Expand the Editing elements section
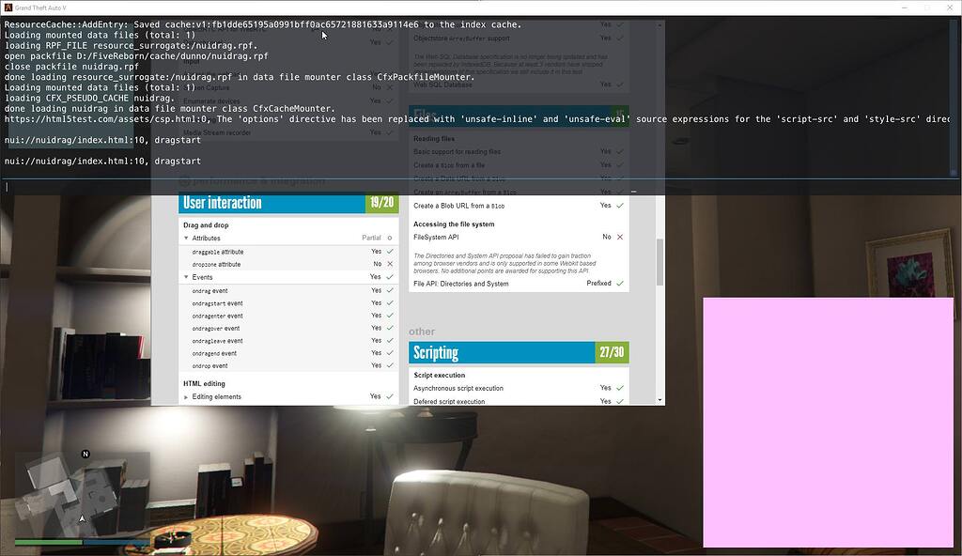This screenshot has height=556, width=962. (186, 396)
